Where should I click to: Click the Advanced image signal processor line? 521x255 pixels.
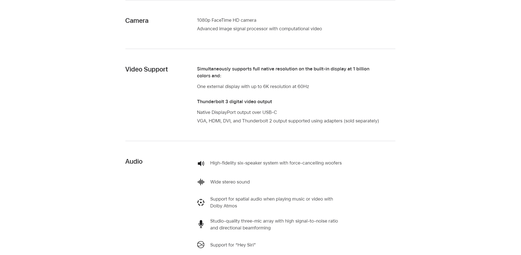coord(259,29)
